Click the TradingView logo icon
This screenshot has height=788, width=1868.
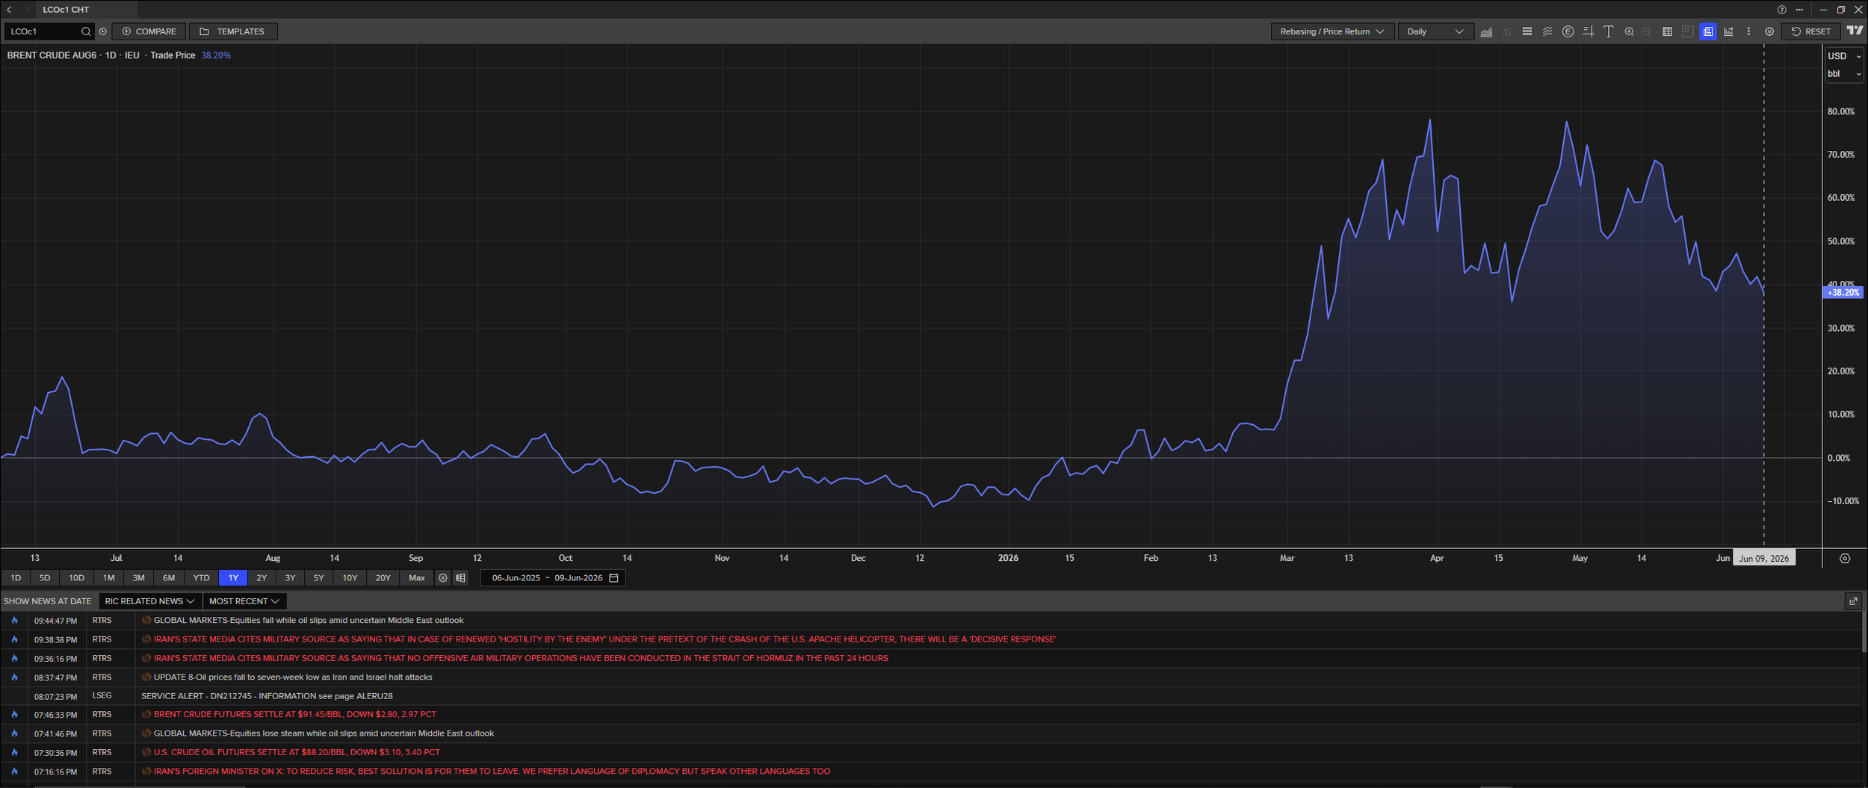pos(1855,31)
